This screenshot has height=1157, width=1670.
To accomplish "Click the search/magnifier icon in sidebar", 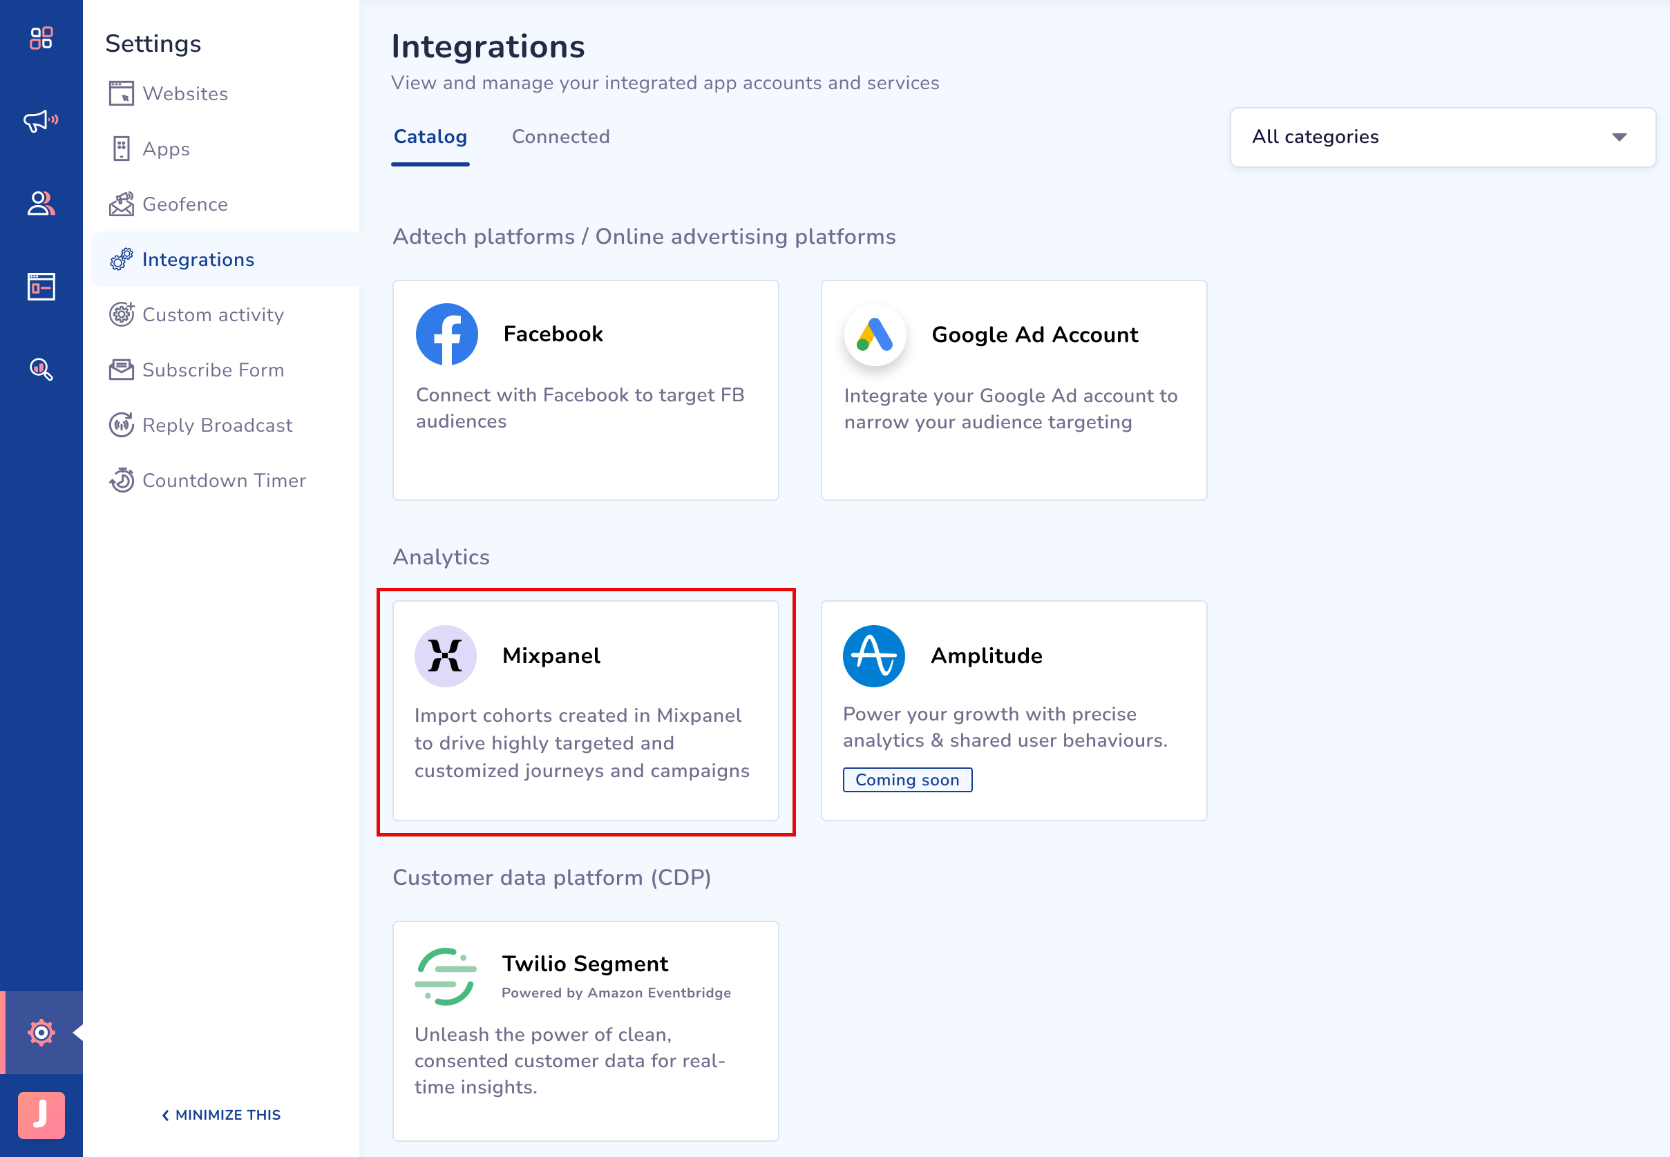I will coord(39,369).
